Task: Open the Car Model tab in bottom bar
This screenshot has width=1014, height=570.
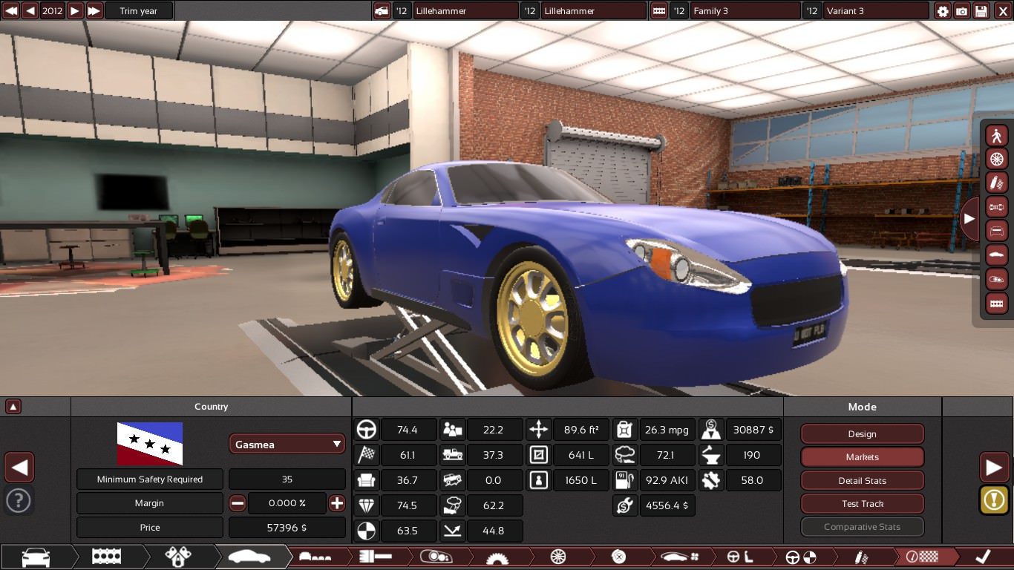Action: click(x=36, y=557)
